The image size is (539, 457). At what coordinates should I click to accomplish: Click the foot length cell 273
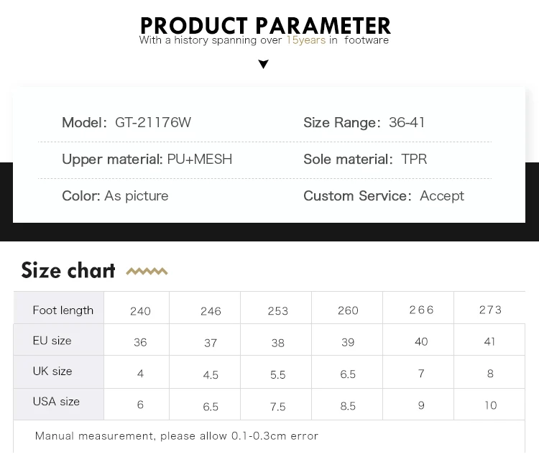pos(490,310)
